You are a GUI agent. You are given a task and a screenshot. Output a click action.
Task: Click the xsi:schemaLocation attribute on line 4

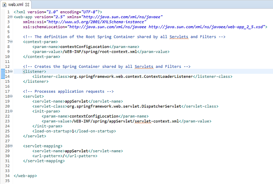[144, 27]
